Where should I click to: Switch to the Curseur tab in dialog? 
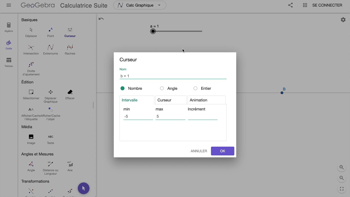171,100
